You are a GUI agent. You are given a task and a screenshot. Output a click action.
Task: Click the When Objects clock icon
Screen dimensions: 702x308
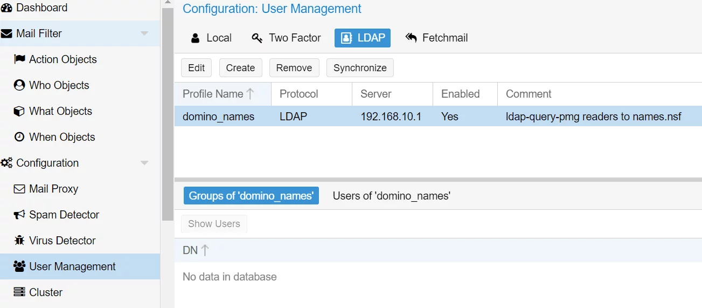click(x=19, y=137)
